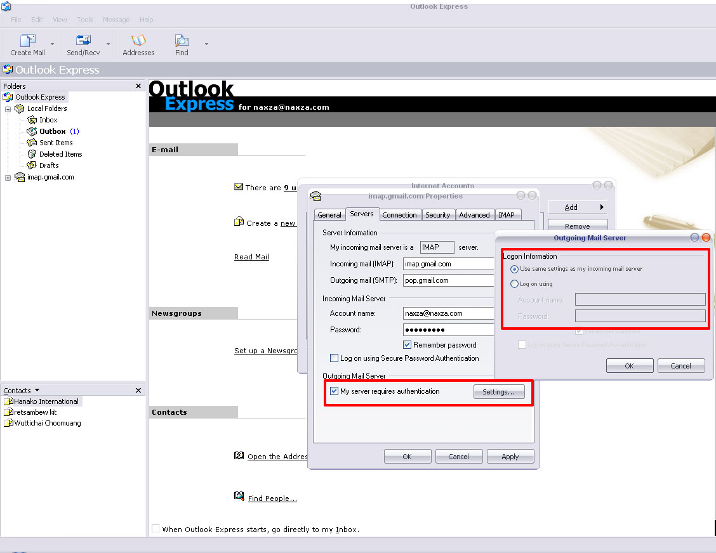Click the Outgoing mail (SMTP) field
The width and height of the screenshot is (716, 553).
click(449, 280)
